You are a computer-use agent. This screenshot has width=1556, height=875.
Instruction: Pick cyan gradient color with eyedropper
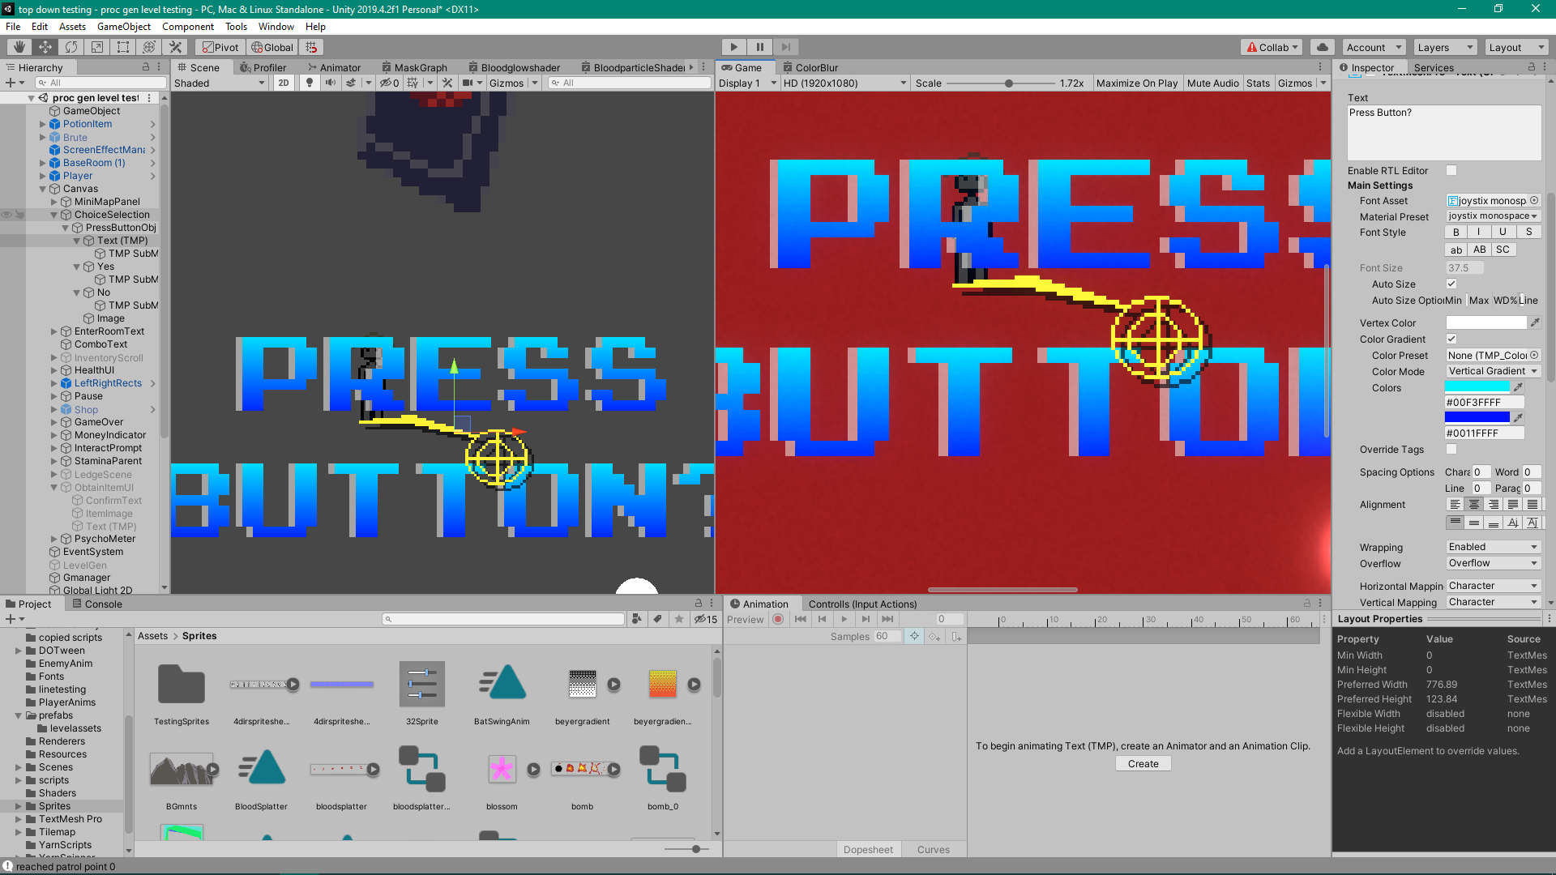[1519, 387]
